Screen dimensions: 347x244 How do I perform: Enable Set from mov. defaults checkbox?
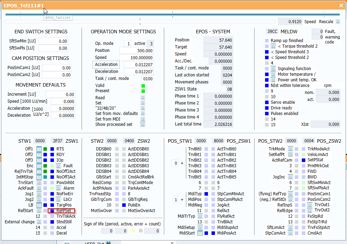point(143,114)
